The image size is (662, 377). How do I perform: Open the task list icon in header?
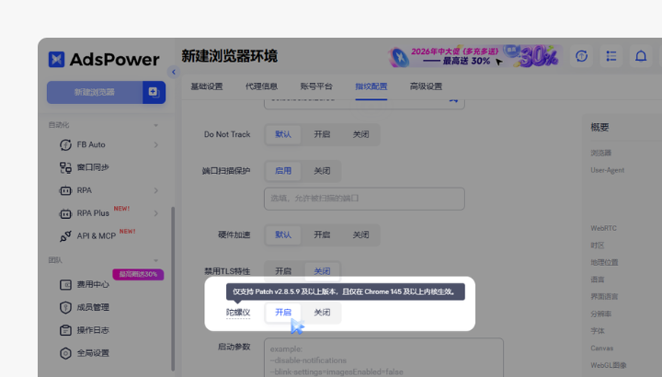click(x=611, y=56)
